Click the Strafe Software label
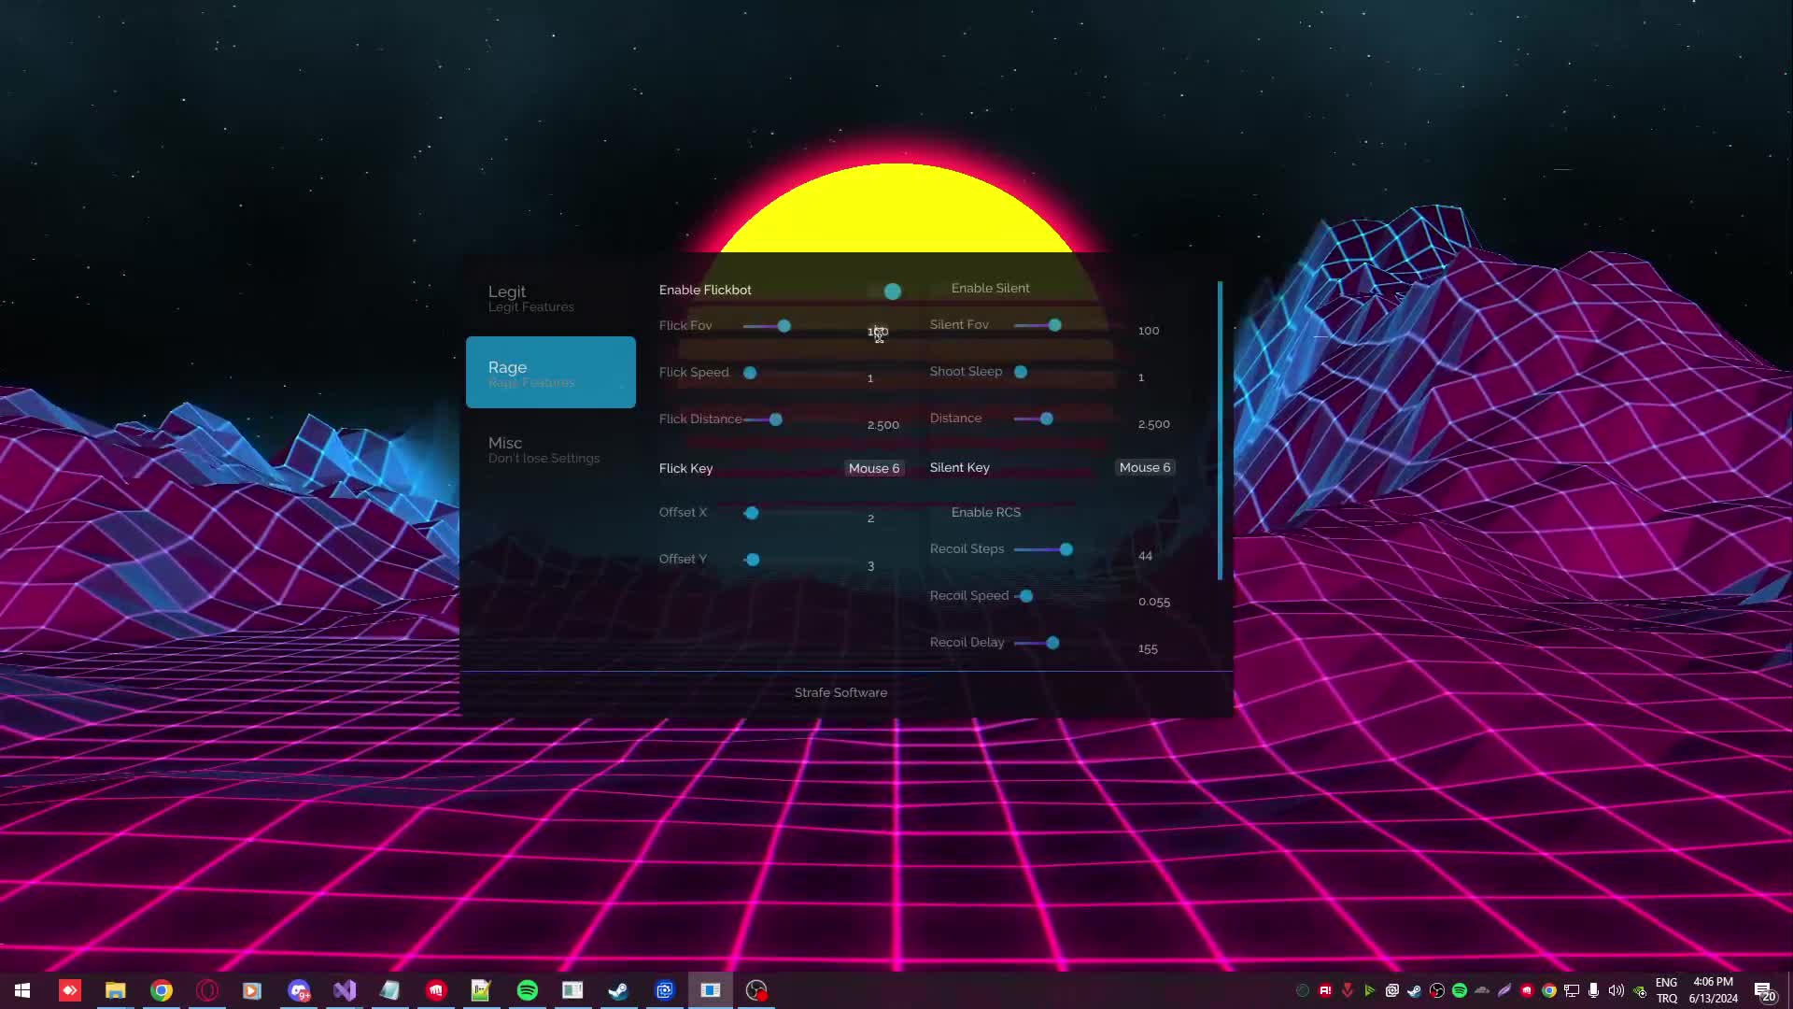1793x1009 pixels. [840, 692]
